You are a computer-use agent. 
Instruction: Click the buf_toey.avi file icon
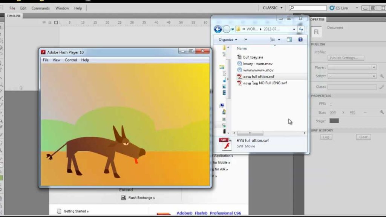(239, 57)
